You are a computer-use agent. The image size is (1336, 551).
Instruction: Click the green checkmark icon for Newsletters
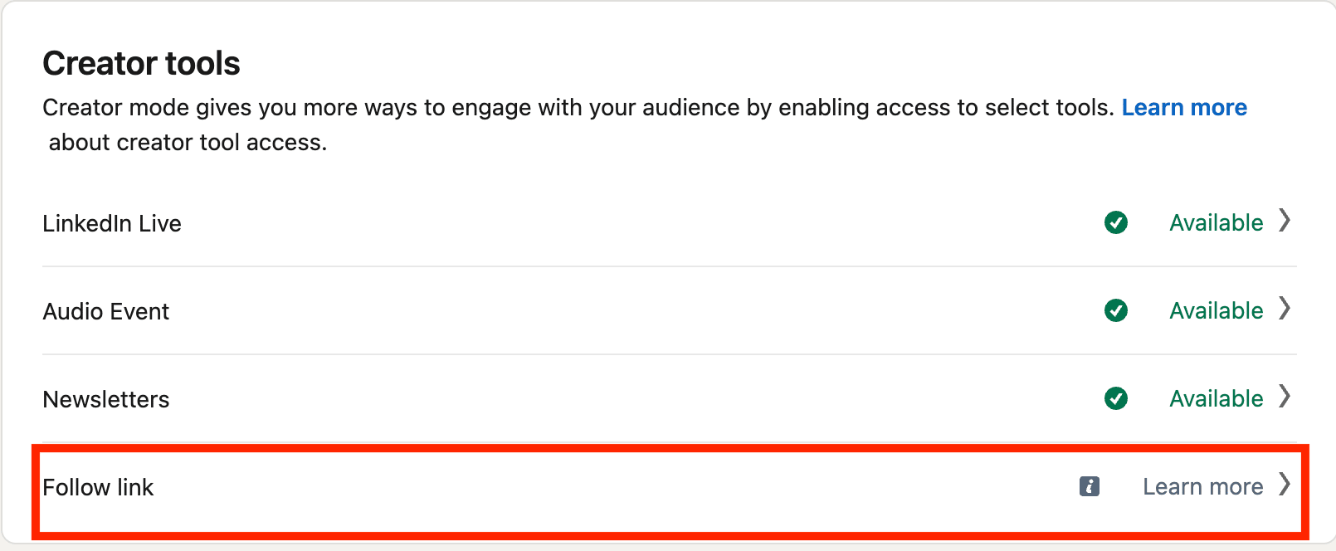tap(1116, 398)
